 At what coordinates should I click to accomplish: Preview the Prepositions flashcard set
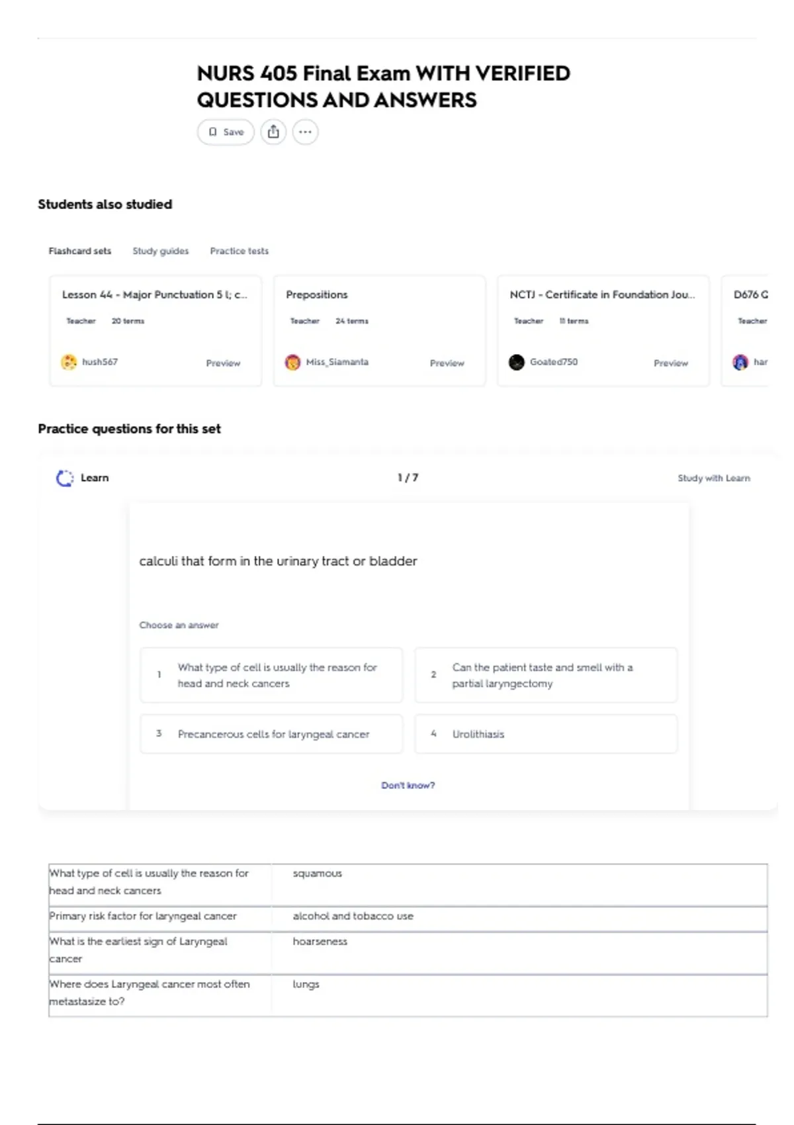(x=447, y=363)
